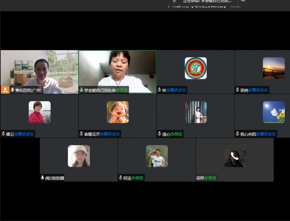Click the laughing child avatar of 春暖花开
Viewport: 290px width, 221px height.
pyautogui.click(x=117, y=112)
